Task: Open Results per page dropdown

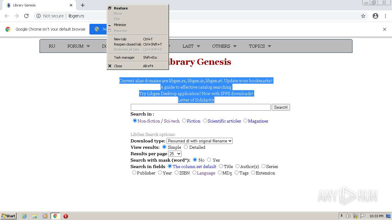Action: click(175, 154)
